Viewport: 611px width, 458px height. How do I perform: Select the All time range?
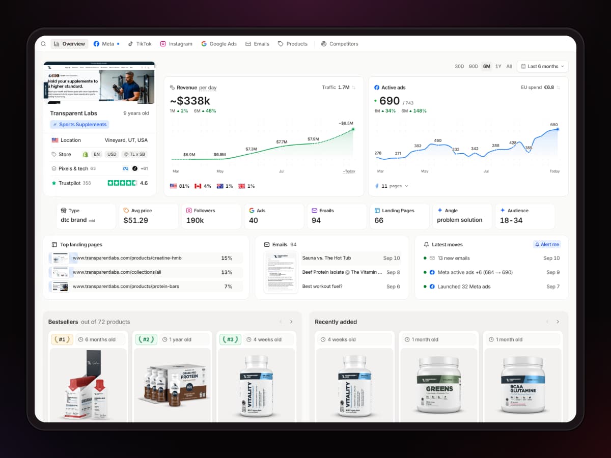coord(509,66)
